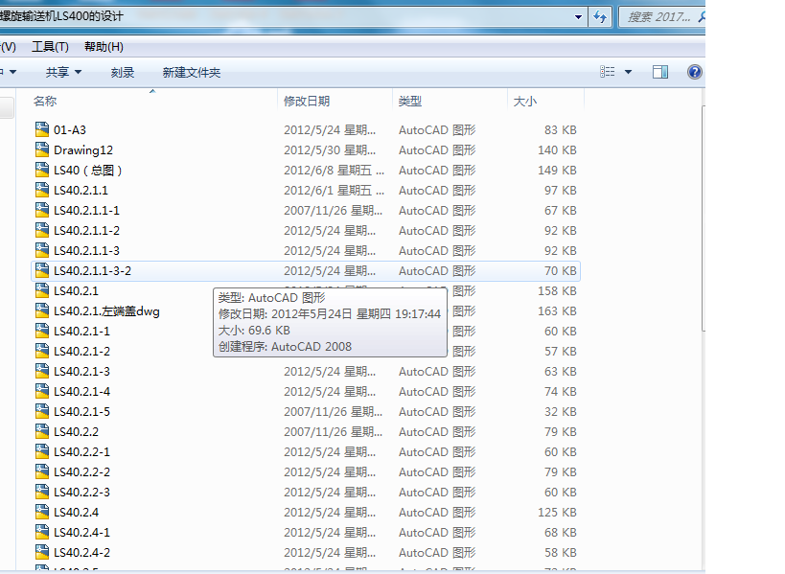Screen dimensions: 785x574
Task: Select the file name LS40（总图）
Action: (x=88, y=171)
